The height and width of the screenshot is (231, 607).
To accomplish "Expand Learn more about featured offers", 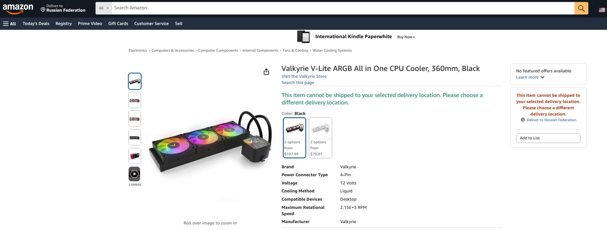I will 530,77.
